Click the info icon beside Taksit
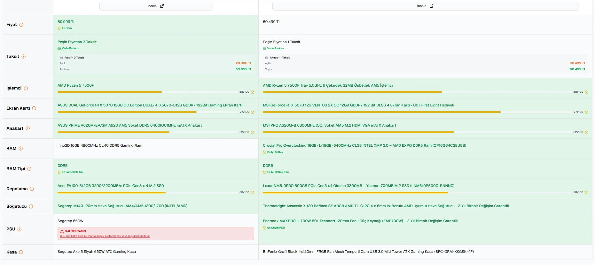595x265 pixels. (x=24, y=57)
